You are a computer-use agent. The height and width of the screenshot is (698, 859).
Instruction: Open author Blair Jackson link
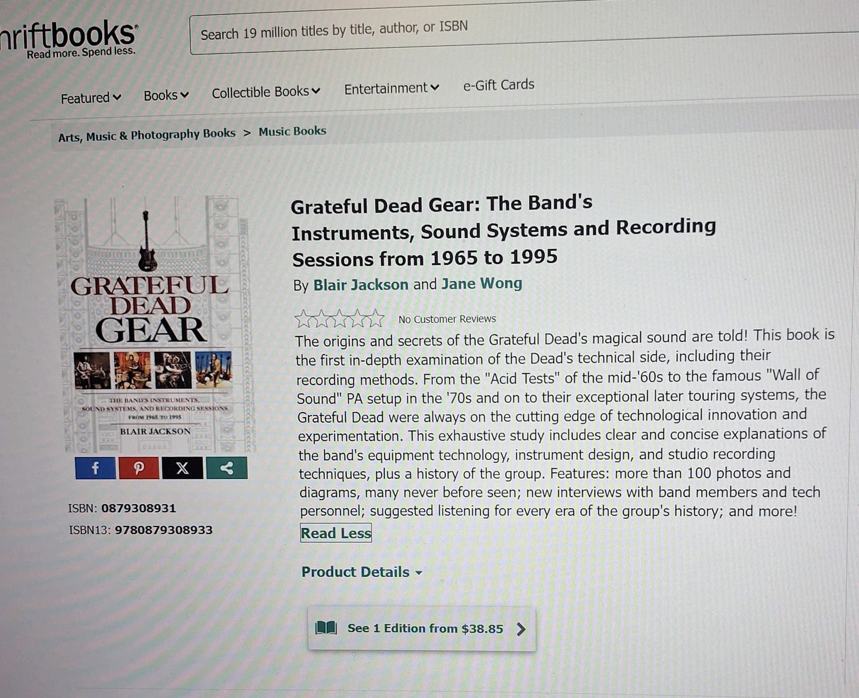pyautogui.click(x=361, y=285)
